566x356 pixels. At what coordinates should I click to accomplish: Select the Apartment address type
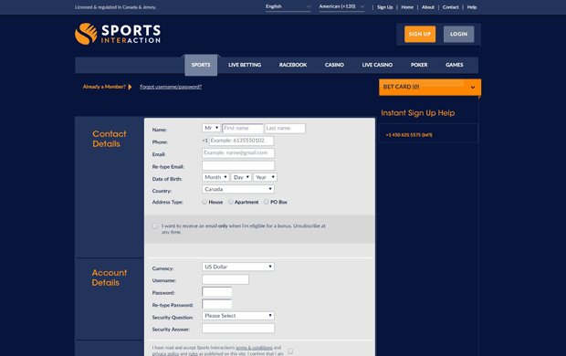point(231,202)
